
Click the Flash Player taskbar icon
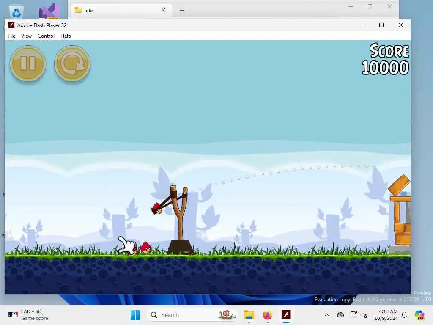[x=286, y=315]
